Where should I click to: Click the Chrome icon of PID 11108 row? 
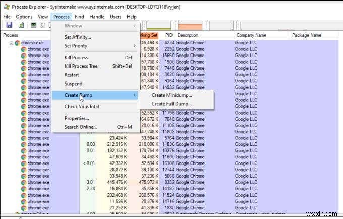coord(24,126)
